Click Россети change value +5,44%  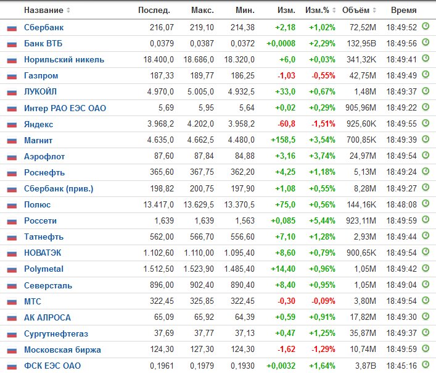point(322,220)
